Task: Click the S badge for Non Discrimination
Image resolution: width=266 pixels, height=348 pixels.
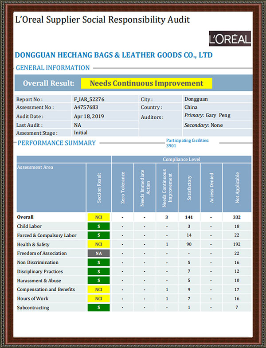Action: click(98, 262)
